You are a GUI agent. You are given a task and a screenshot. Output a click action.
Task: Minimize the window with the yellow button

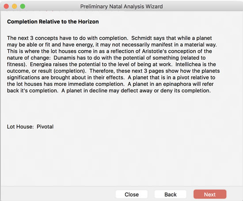[15, 6]
